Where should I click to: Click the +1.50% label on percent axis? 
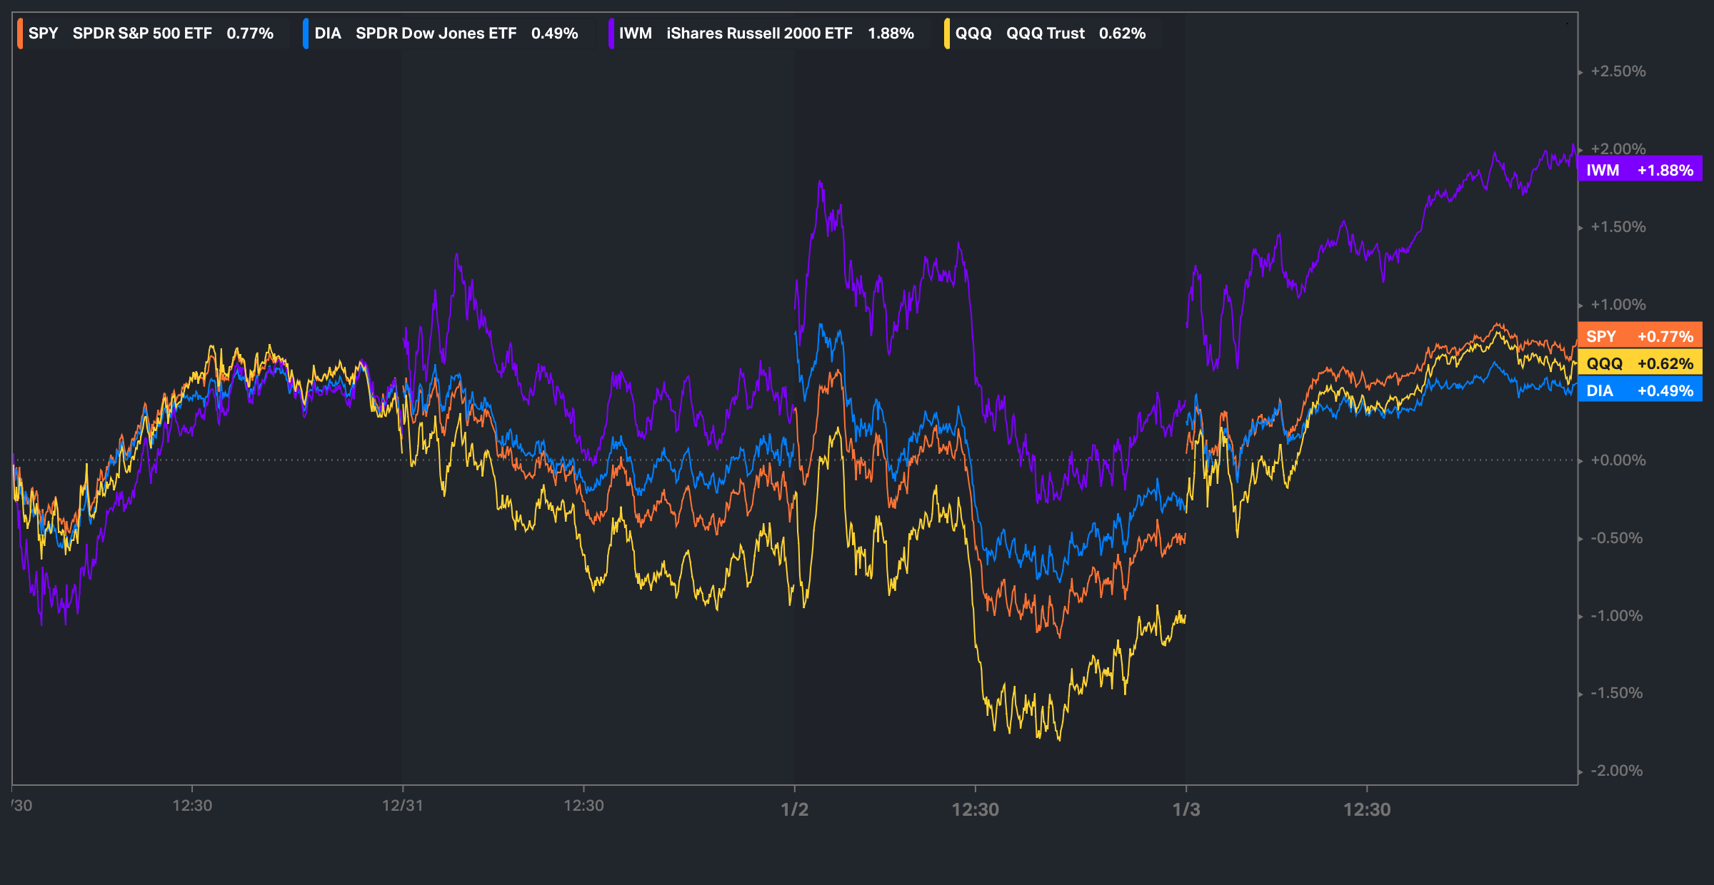pos(1618,227)
